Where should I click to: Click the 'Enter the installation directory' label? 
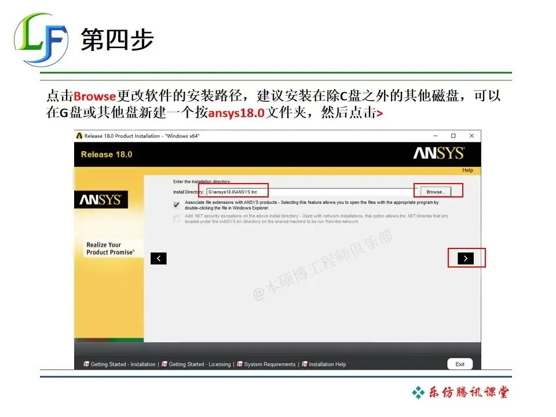[x=202, y=181]
